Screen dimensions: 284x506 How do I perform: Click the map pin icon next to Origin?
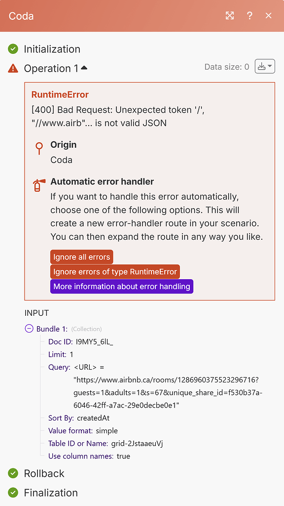[38, 149]
